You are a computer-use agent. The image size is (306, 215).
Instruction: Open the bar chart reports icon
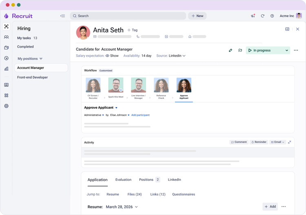tap(6, 68)
